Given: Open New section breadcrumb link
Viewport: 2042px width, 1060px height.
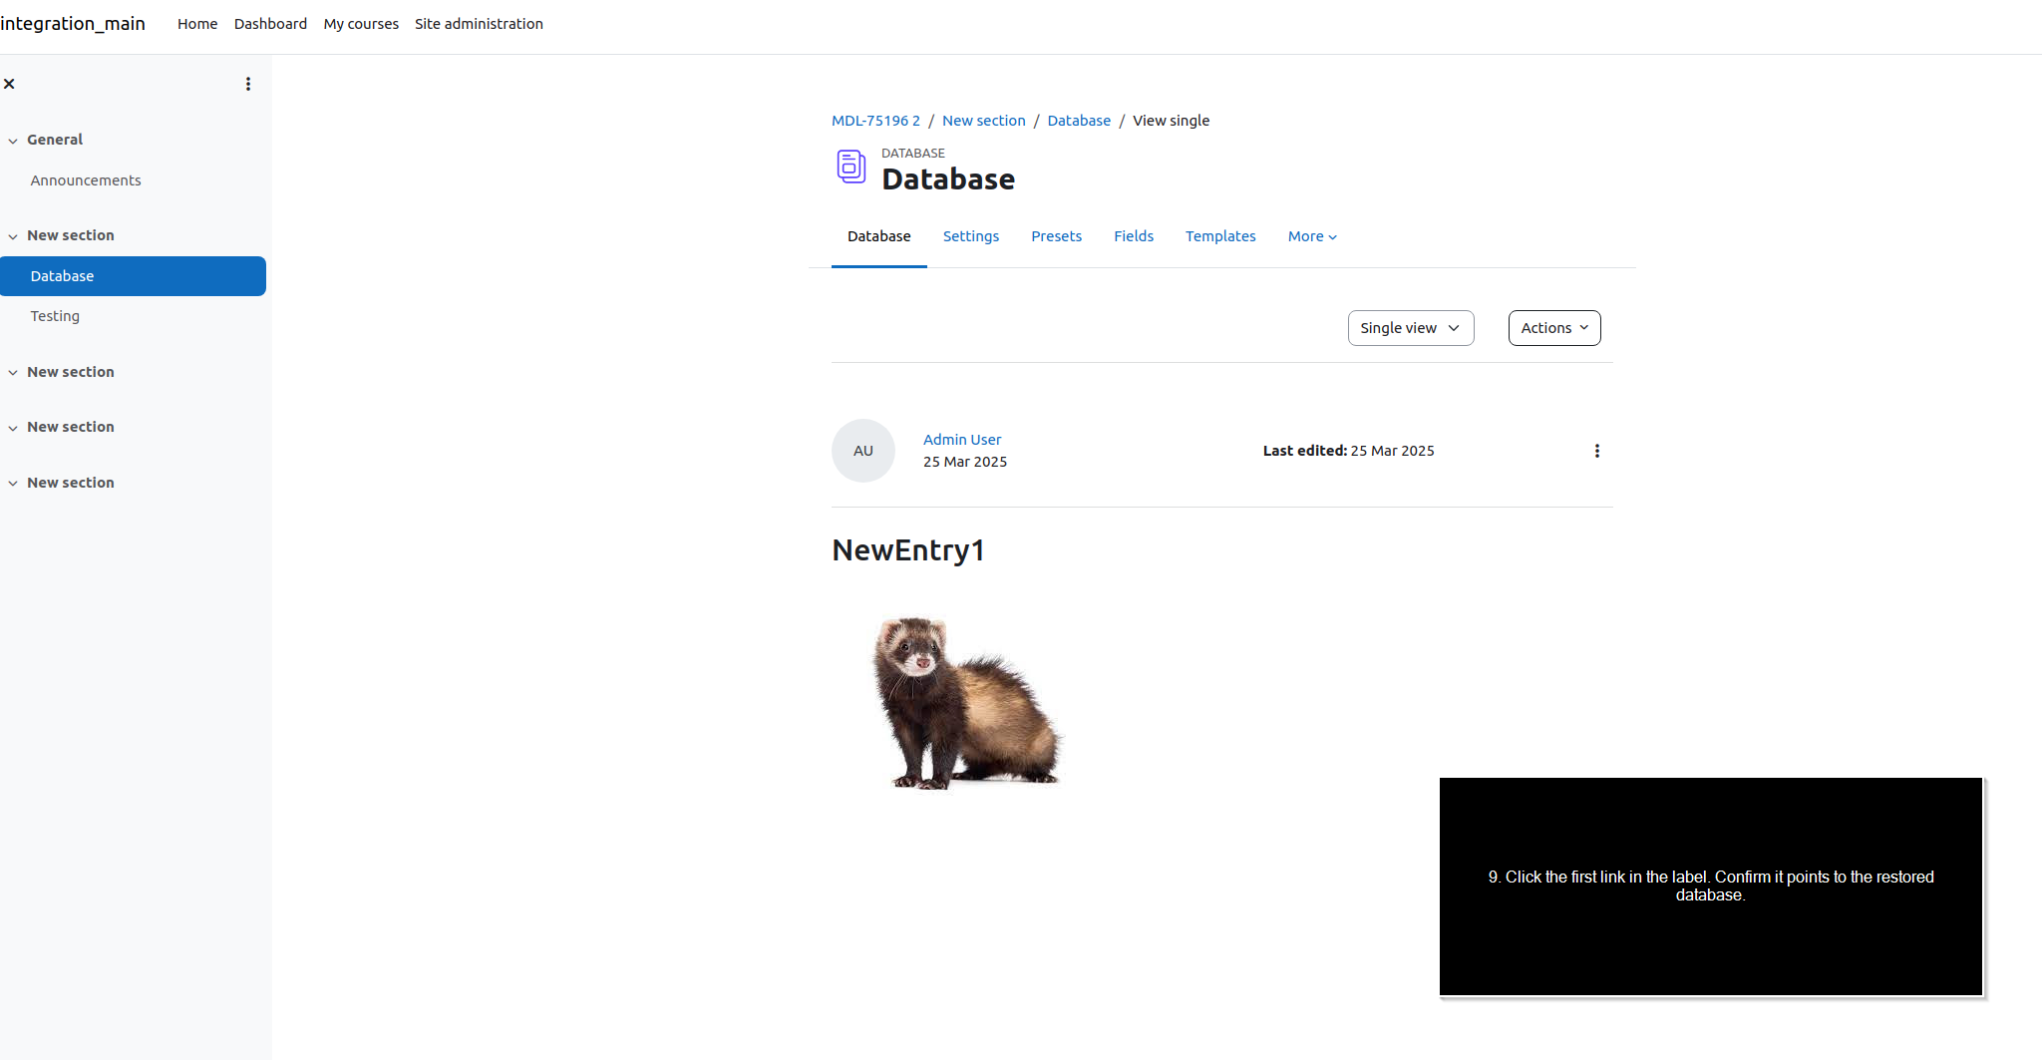Looking at the screenshot, I should click(983, 121).
